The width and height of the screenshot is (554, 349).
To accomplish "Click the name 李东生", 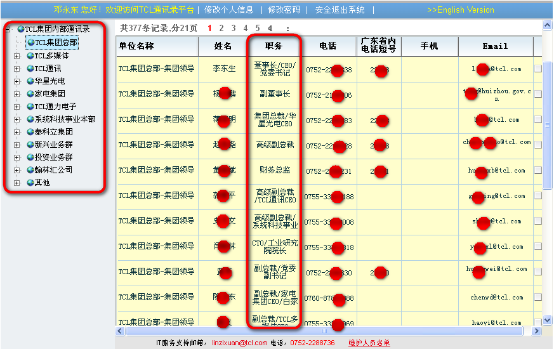I will point(224,69).
